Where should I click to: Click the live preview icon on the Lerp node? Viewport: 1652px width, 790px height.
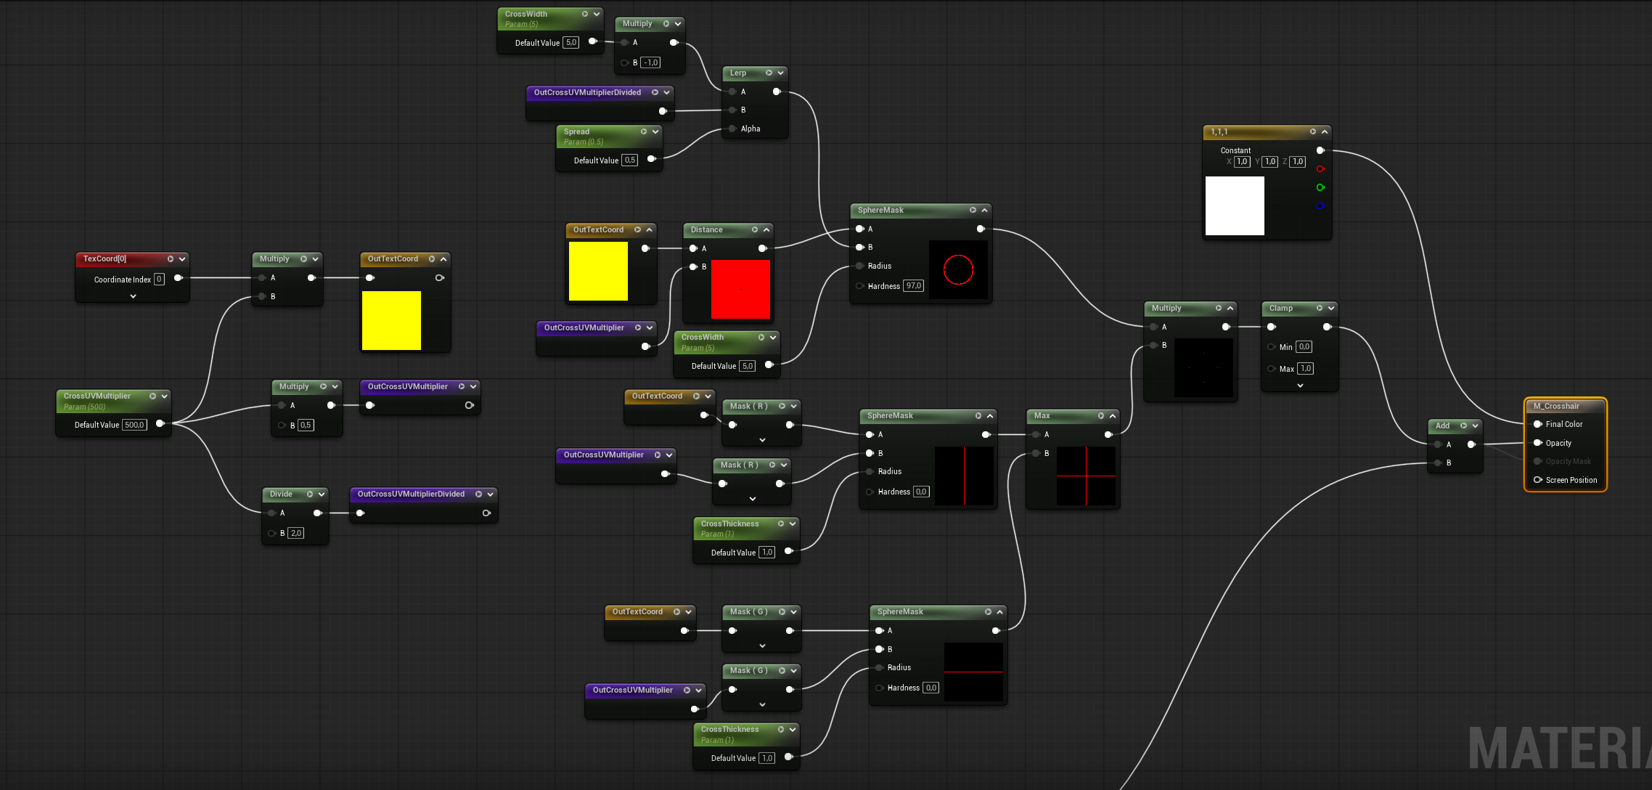(x=769, y=73)
